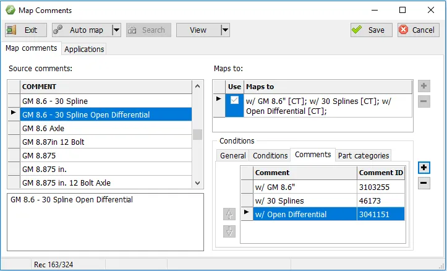This screenshot has height=271, width=447.
Task: Select the w/ 30 Splines comment row
Action: pyautogui.click(x=305, y=200)
